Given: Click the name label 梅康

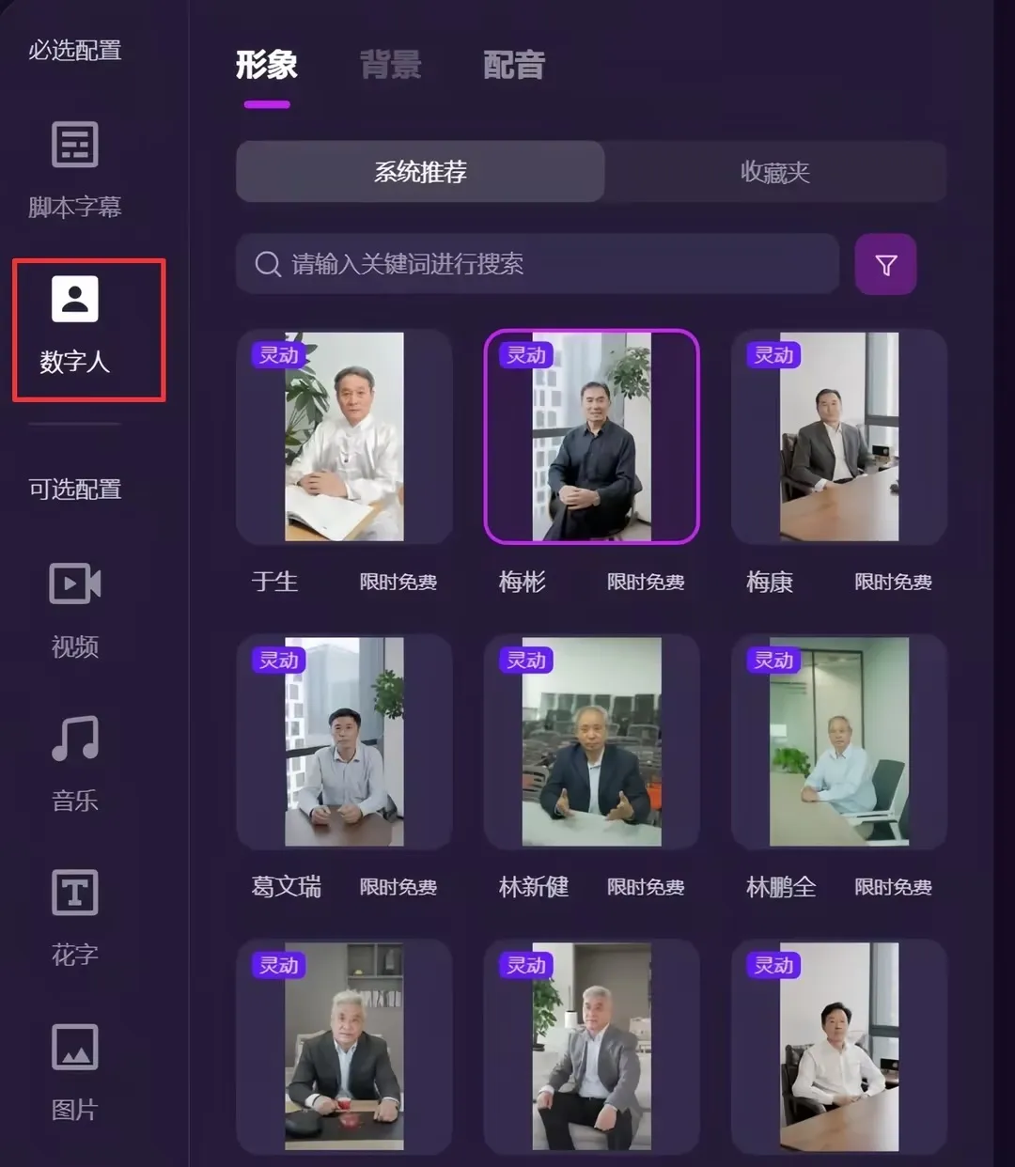Looking at the screenshot, I should point(770,582).
